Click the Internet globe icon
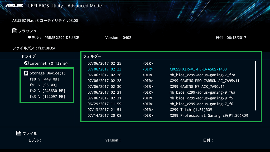This screenshot has height=152, width=270. [x=27, y=63]
